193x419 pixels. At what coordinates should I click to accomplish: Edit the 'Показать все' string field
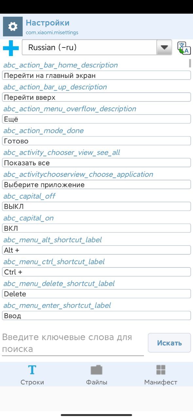[x=96, y=163]
